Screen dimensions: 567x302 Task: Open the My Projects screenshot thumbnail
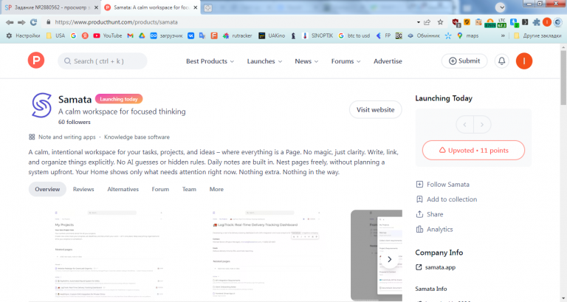coord(109,255)
